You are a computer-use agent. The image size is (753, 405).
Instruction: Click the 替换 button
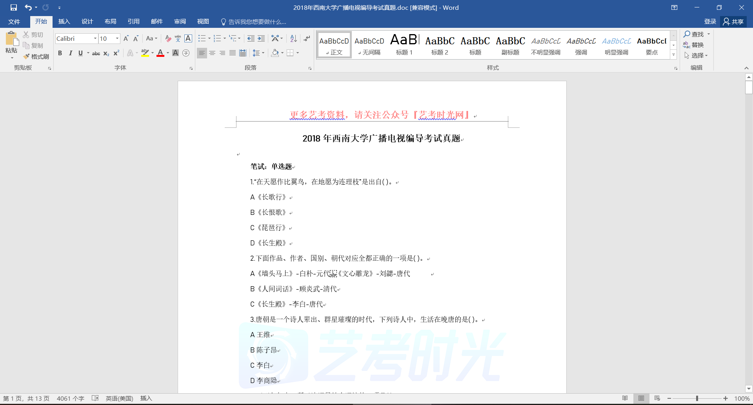[x=693, y=45]
